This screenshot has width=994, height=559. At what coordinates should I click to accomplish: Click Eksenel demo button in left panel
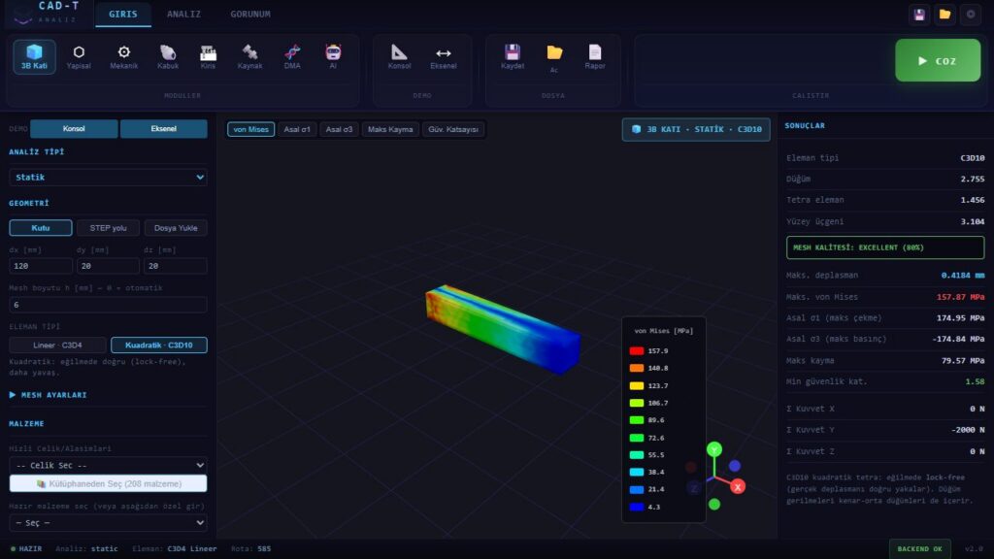[x=163, y=129]
